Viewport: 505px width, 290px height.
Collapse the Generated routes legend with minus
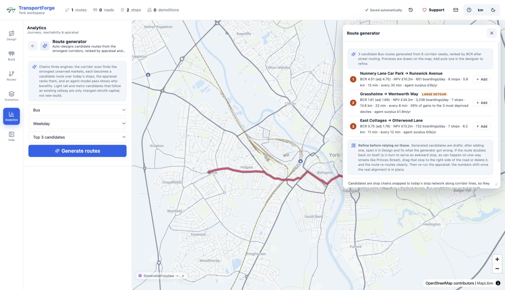pos(177,276)
